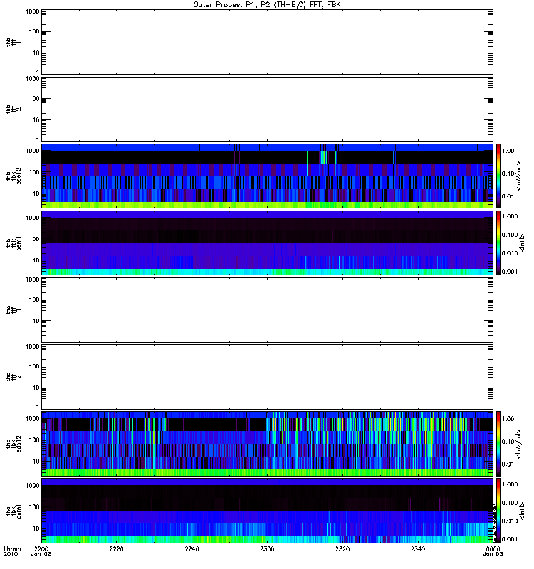
Task: Click the 0.100 value on thc scm1 color bar
Action: pyautogui.click(x=510, y=503)
